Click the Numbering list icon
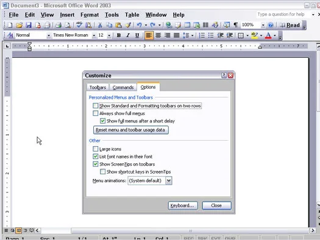 point(202,35)
